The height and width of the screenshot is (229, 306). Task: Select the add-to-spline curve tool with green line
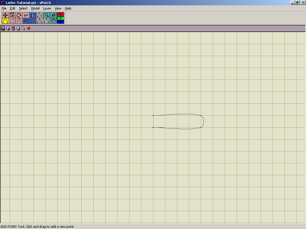click(40, 15)
